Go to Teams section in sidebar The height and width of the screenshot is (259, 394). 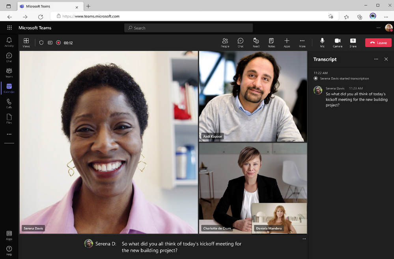point(9,72)
